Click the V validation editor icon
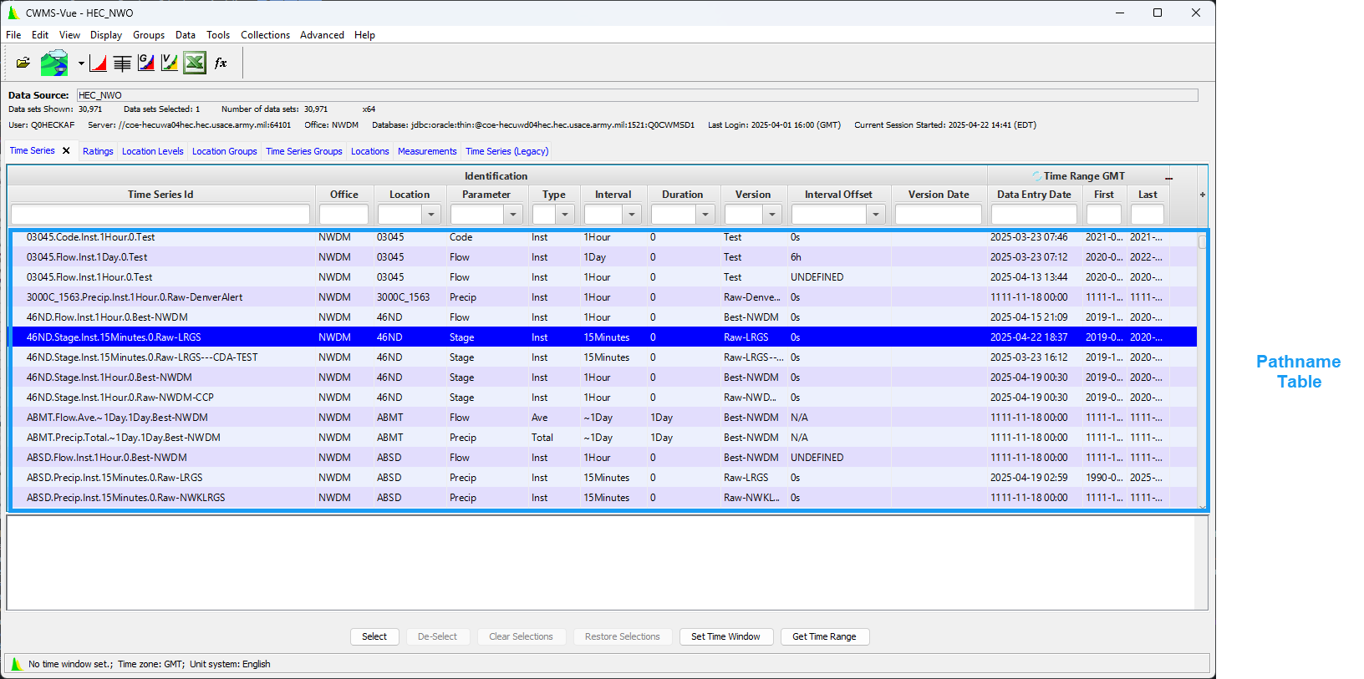Screen dimensions: 1364x679 tap(170, 63)
